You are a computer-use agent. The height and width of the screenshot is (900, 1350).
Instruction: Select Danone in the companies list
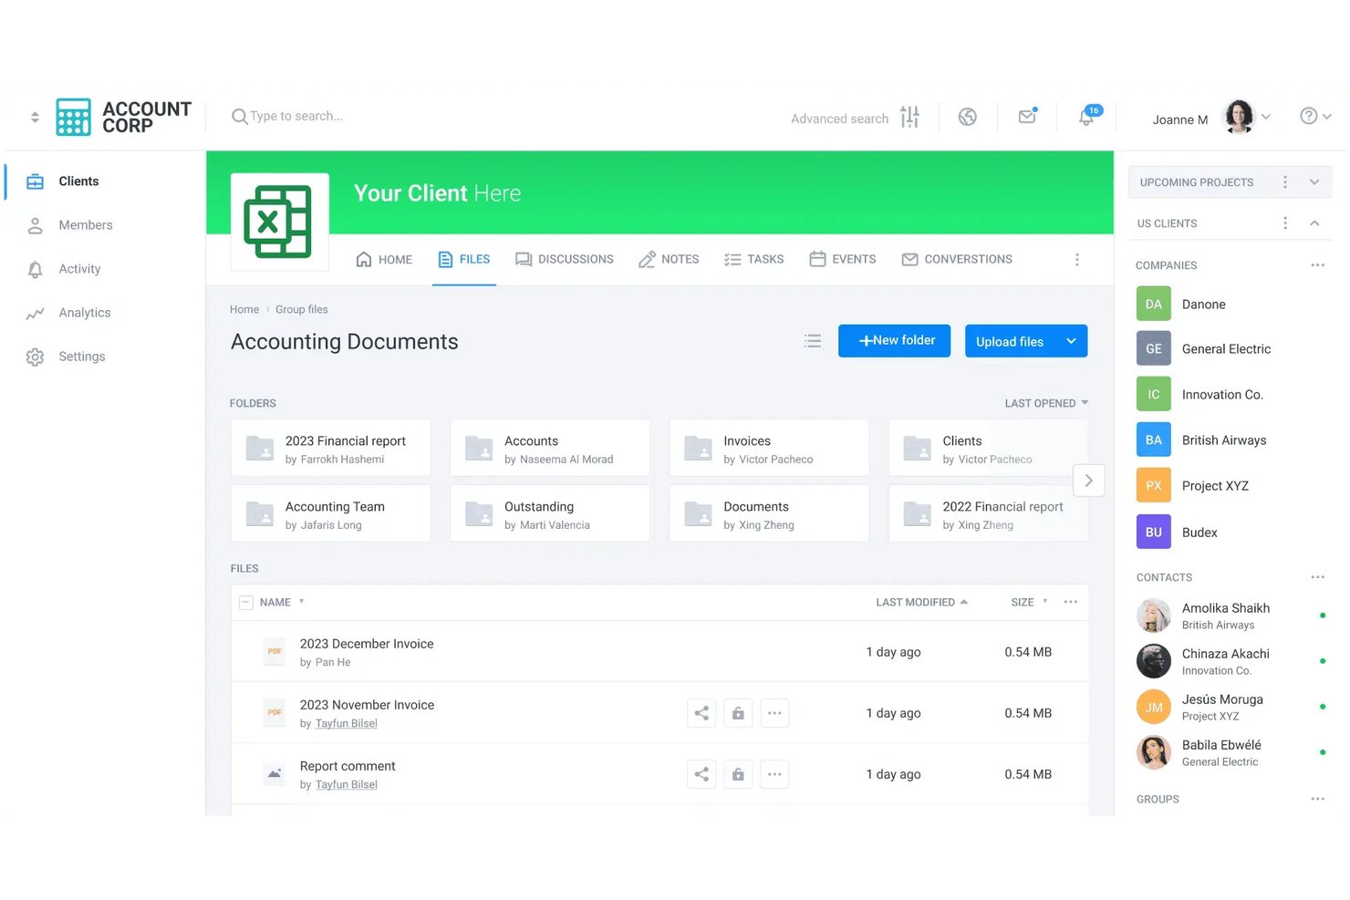[1204, 305]
